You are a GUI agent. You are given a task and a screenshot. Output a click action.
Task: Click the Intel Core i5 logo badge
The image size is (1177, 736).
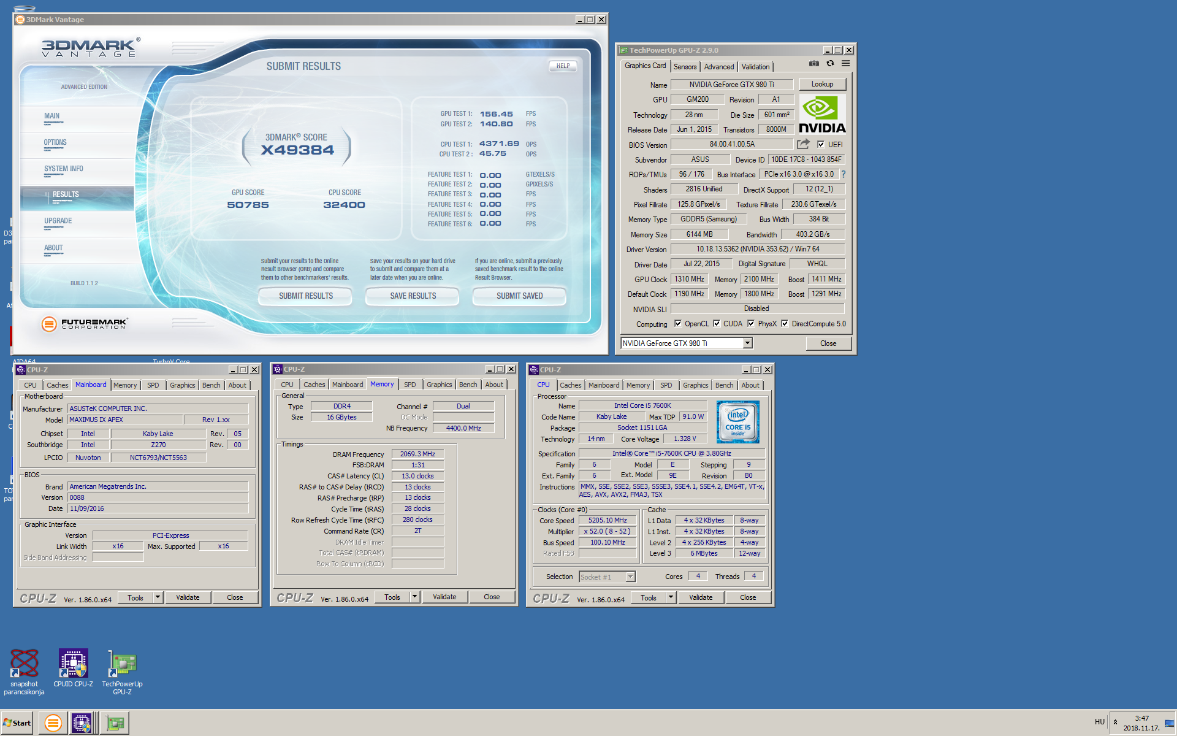(x=738, y=422)
